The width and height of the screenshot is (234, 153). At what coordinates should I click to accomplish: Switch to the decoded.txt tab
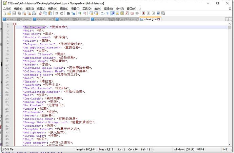pos(44,19)
